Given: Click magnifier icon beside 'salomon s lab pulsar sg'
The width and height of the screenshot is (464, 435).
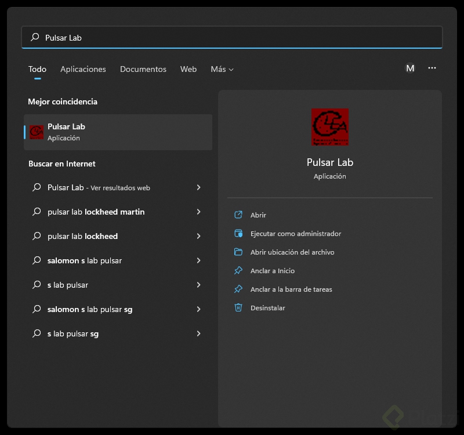Looking at the screenshot, I should pos(37,309).
